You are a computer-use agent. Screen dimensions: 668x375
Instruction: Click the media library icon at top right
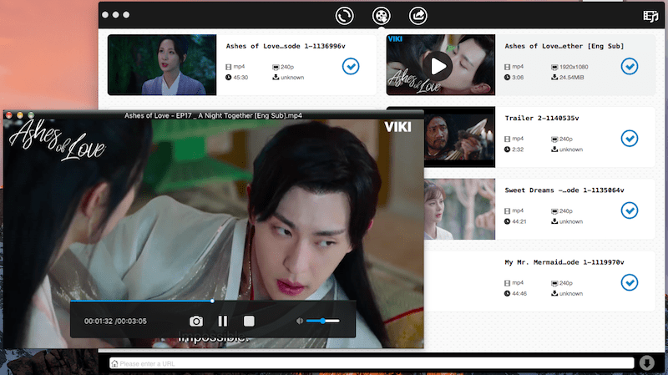[x=650, y=16]
